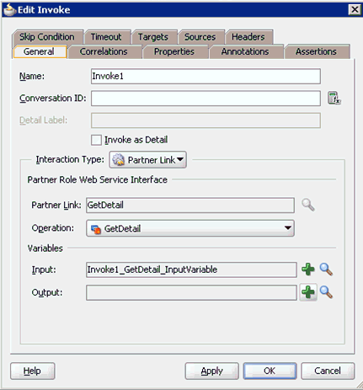Open the Interaction Type Partner Link dropdown
This screenshot has width=363, height=390.
pos(147,160)
